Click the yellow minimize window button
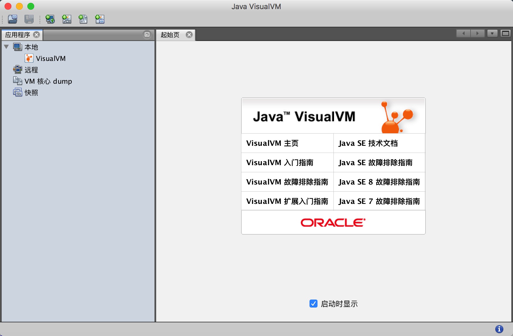Viewport: 513px width, 336px height. click(19, 6)
